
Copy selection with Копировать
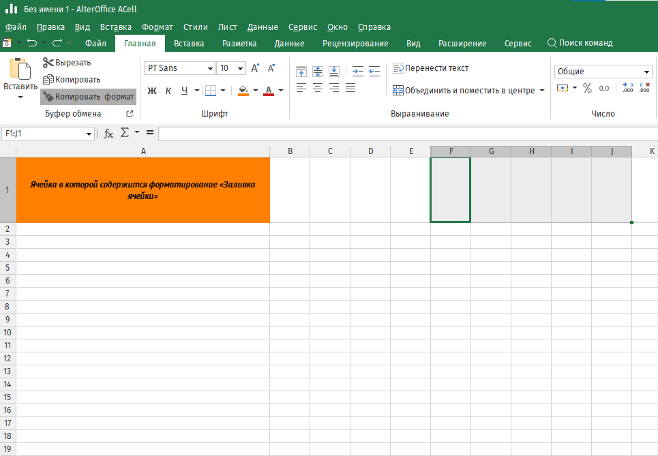coord(72,79)
